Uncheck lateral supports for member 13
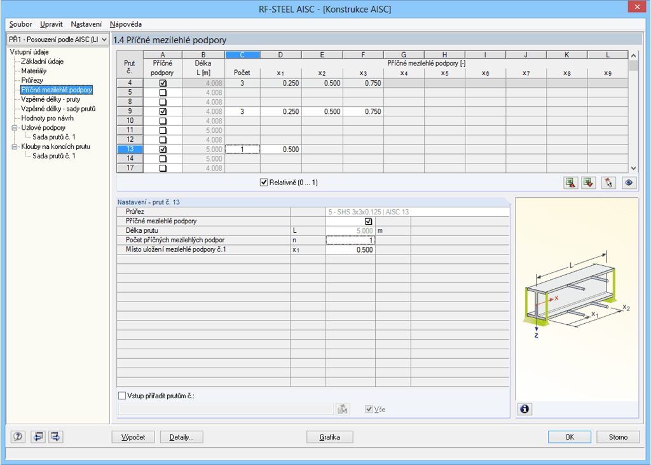This screenshot has width=651, height=465. (163, 149)
